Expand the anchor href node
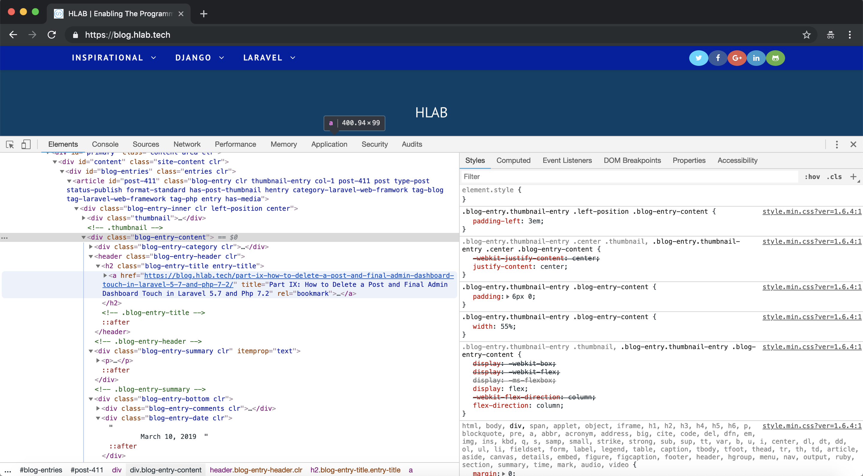 (105, 275)
